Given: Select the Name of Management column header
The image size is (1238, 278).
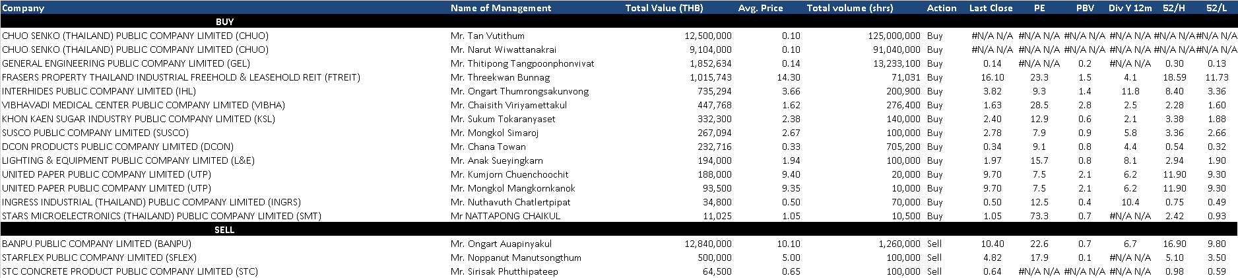Looking at the screenshot, I should tap(501, 8).
